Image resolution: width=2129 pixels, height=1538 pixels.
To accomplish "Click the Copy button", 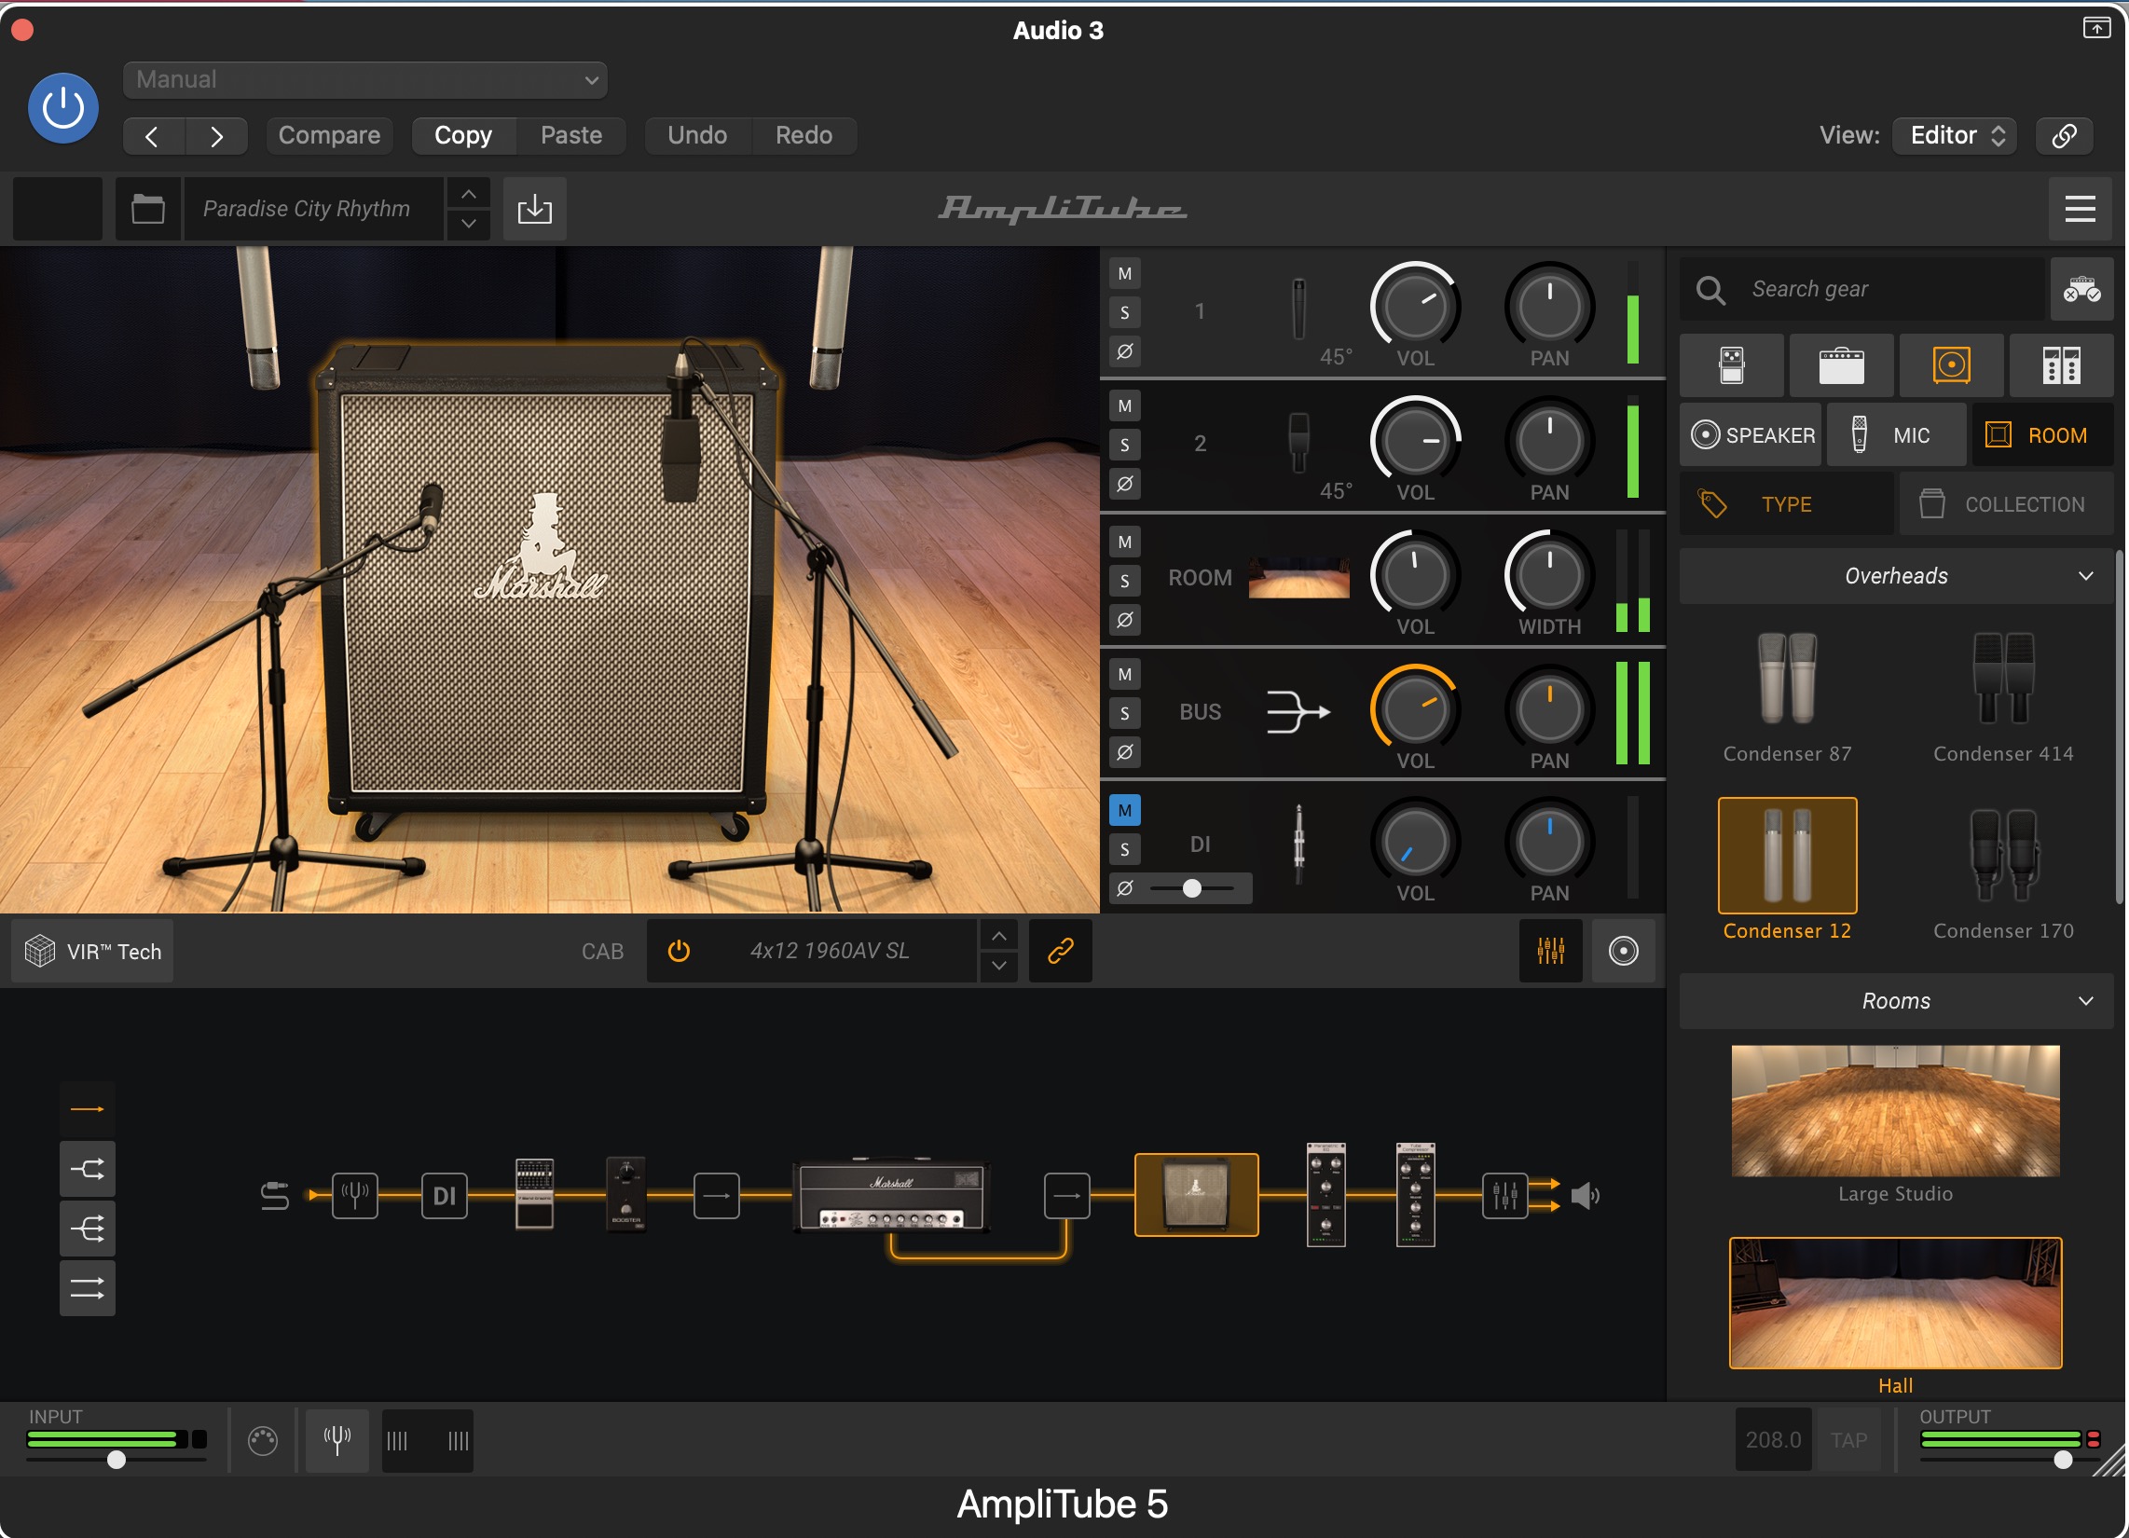I will pyautogui.click(x=463, y=136).
